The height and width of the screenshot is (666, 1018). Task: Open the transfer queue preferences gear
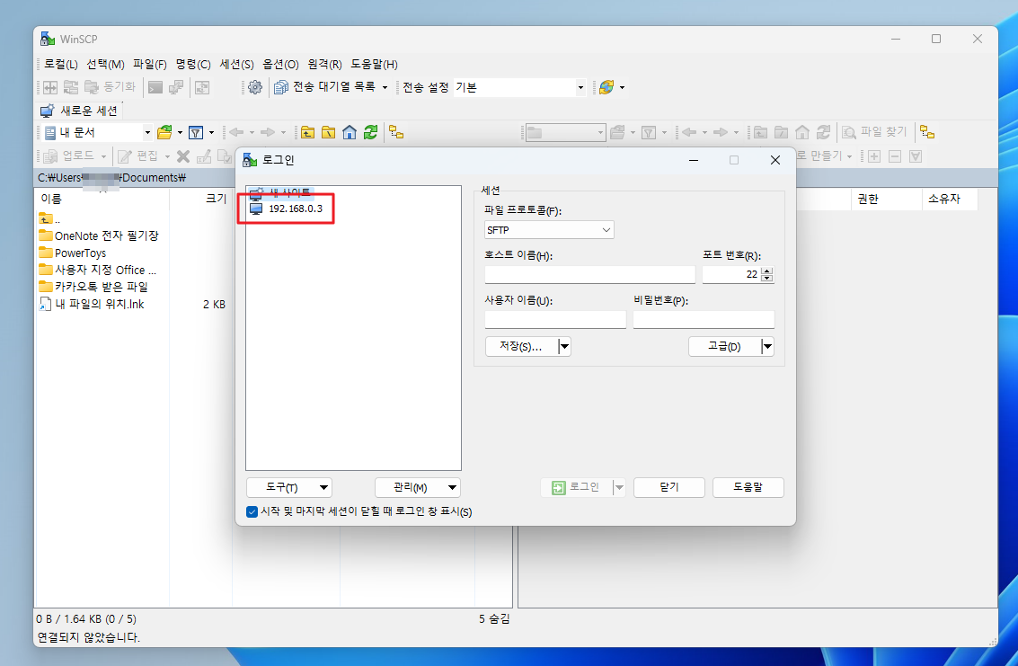(257, 87)
